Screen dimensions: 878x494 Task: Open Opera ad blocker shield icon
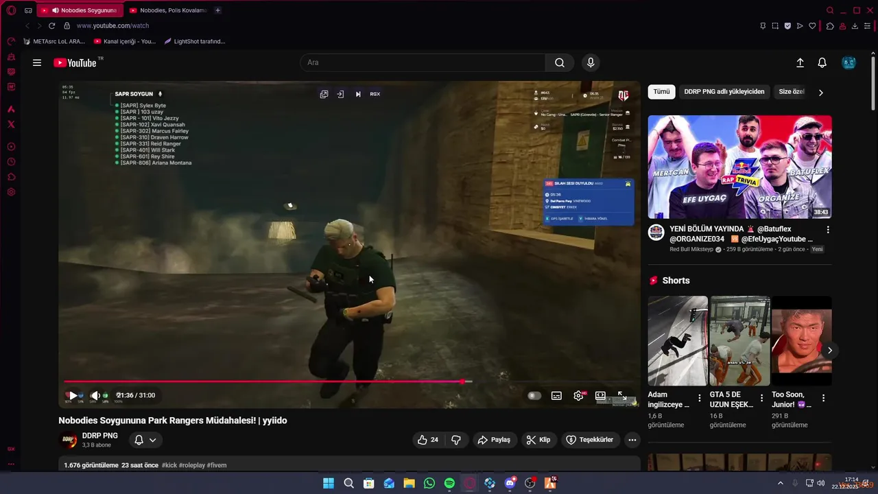tap(787, 26)
